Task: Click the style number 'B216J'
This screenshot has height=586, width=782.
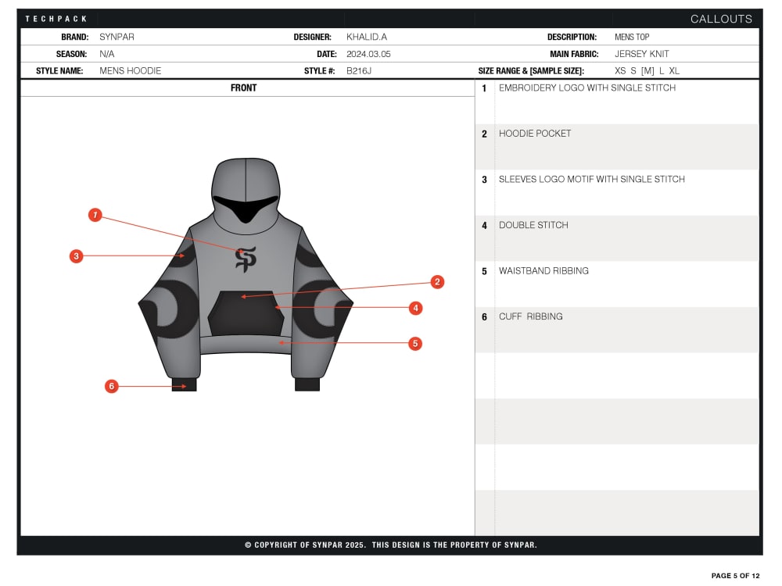Action: point(359,71)
